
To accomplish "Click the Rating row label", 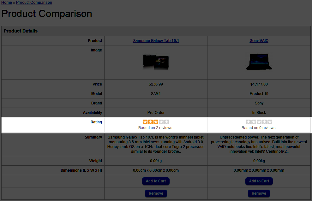I will tap(96, 122).
